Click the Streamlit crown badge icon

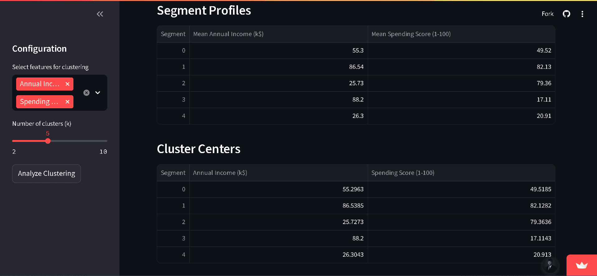(582, 265)
